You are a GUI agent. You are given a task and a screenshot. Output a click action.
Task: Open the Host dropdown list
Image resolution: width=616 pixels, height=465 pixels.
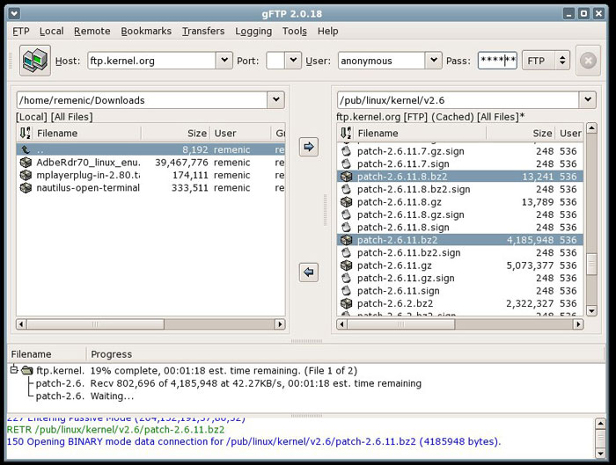(224, 61)
